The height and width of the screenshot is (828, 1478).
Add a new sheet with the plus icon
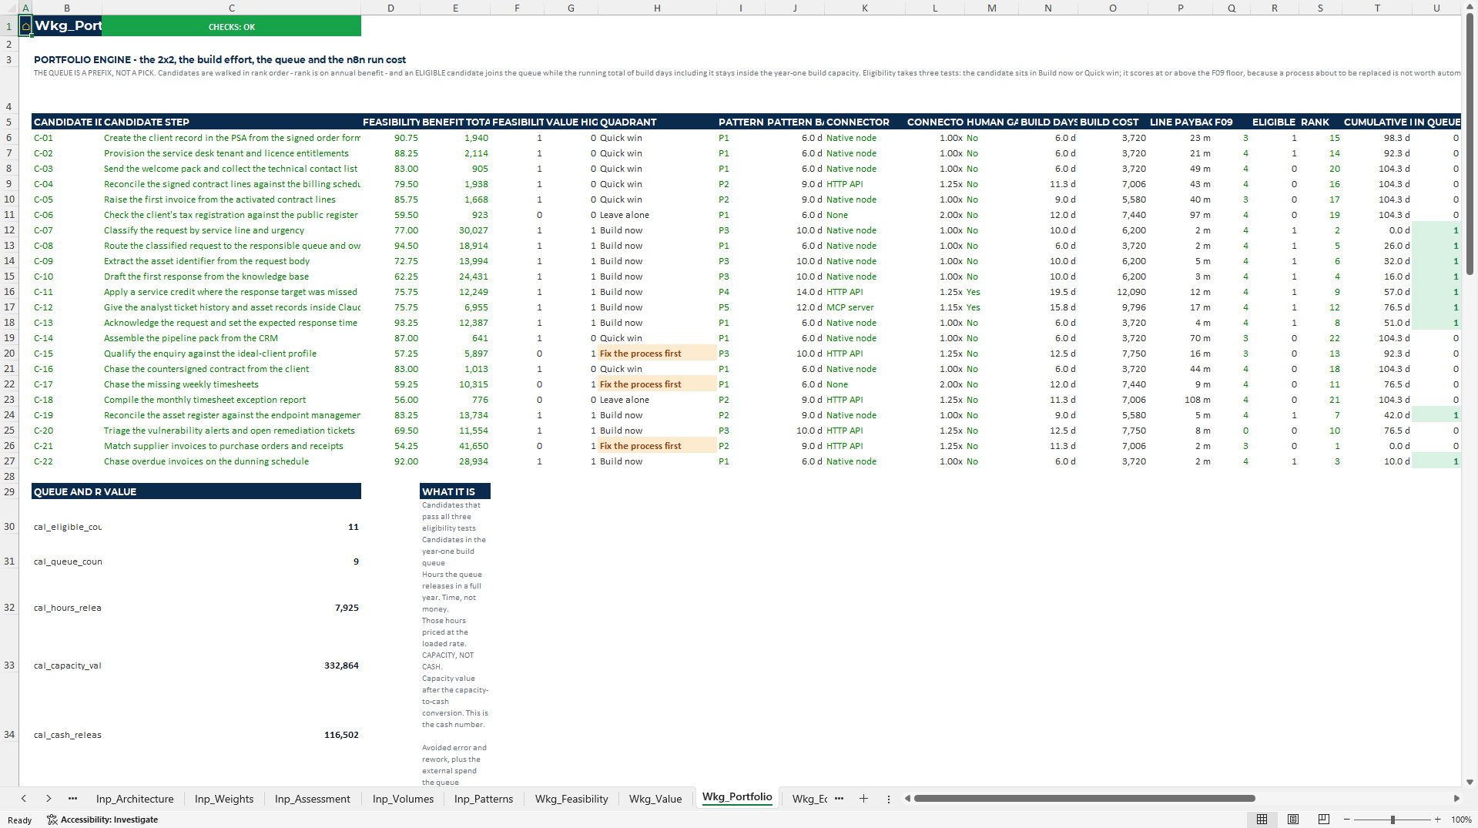pyautogui.click(x=863, y=799)
